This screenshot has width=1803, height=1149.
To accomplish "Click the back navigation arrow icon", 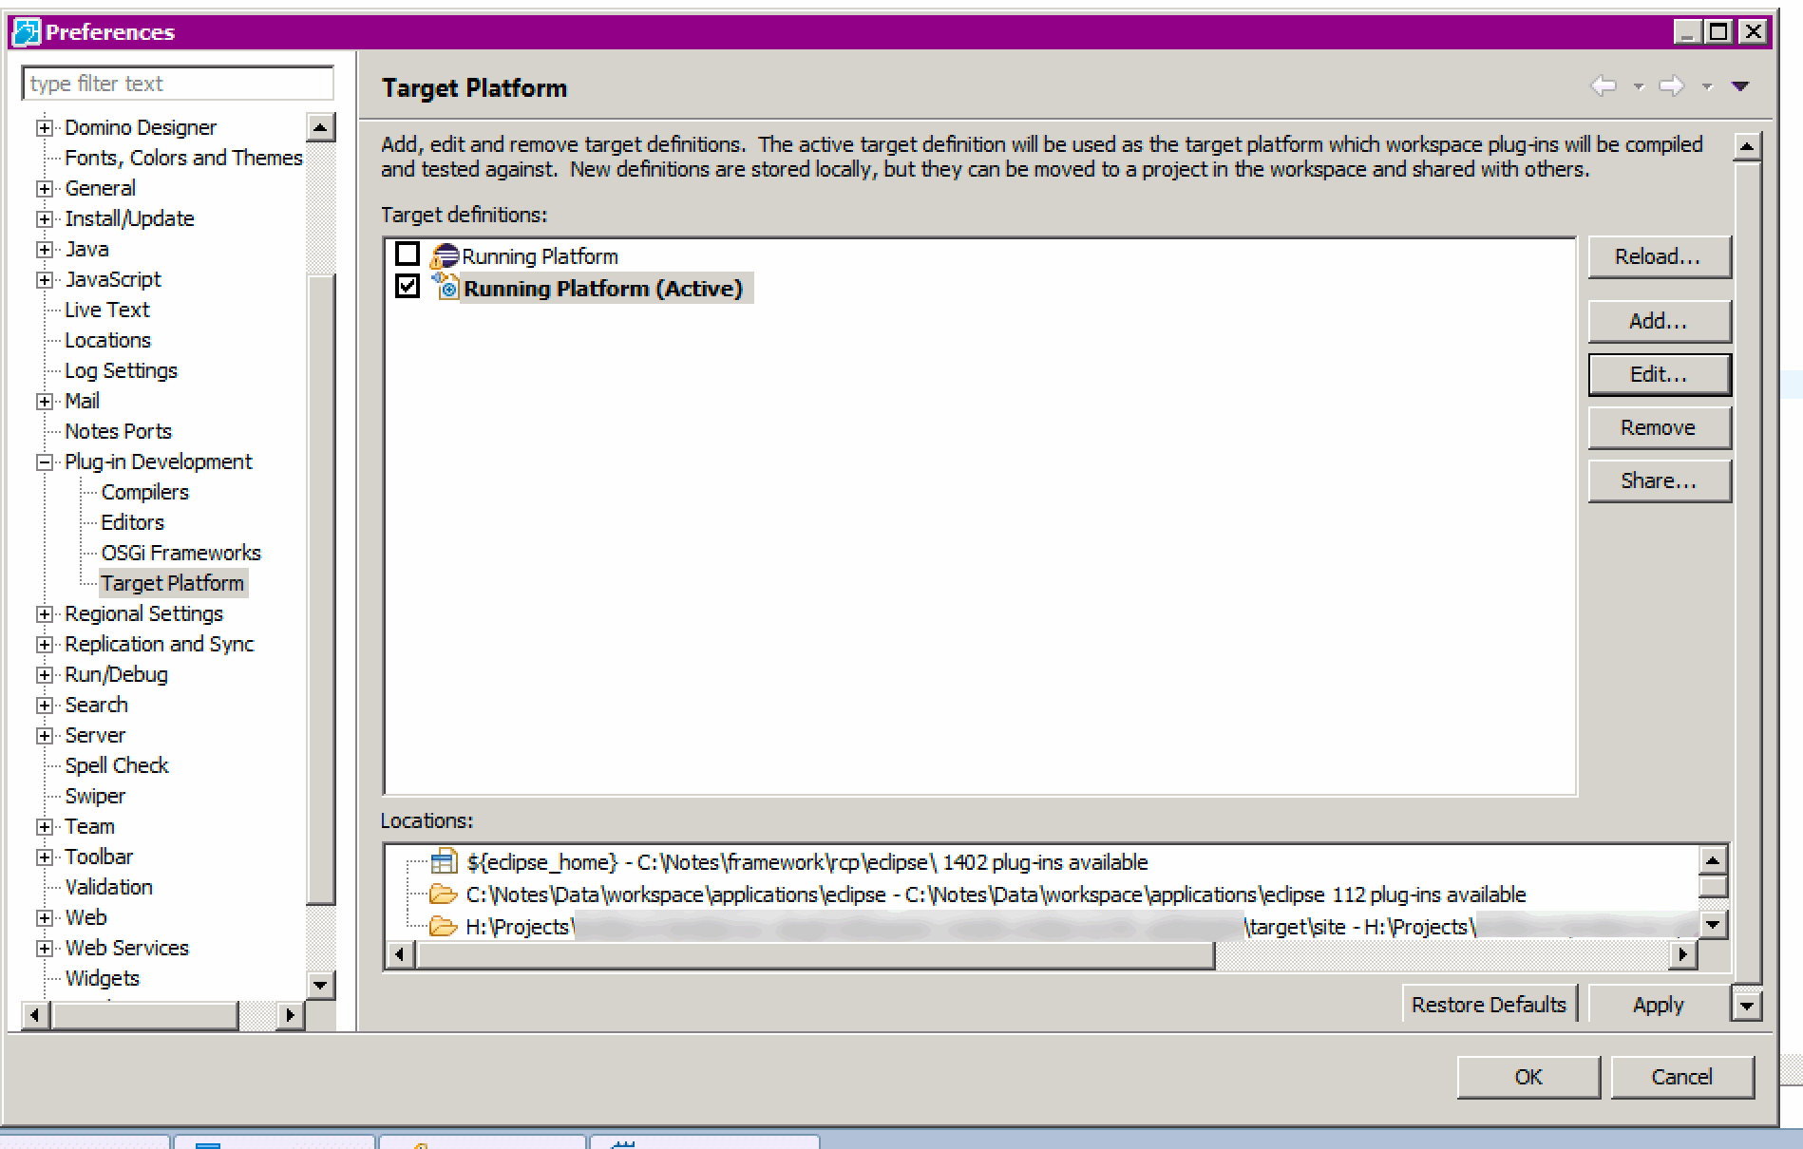I will point(1604,86).
